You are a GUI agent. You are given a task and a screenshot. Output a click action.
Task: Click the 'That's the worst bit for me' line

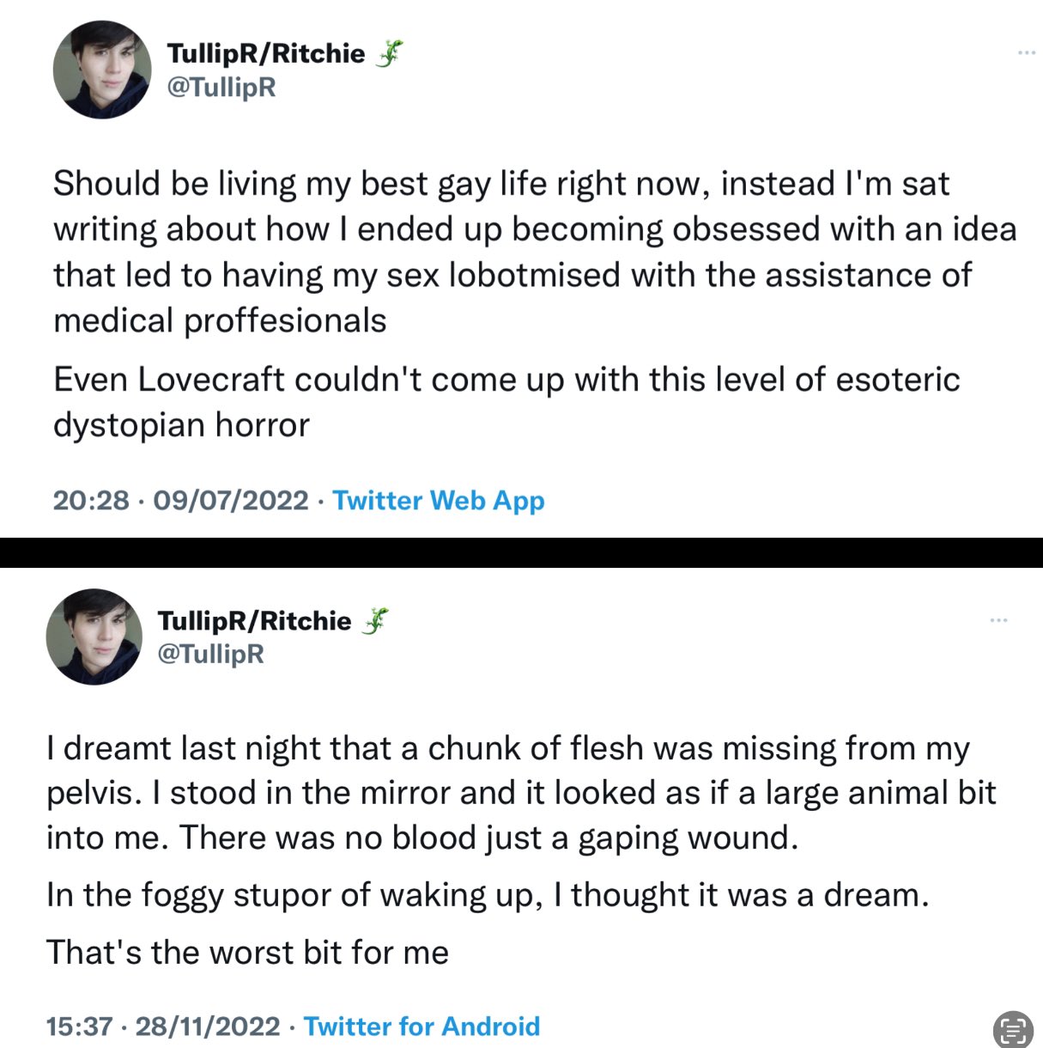pos(248,952)
